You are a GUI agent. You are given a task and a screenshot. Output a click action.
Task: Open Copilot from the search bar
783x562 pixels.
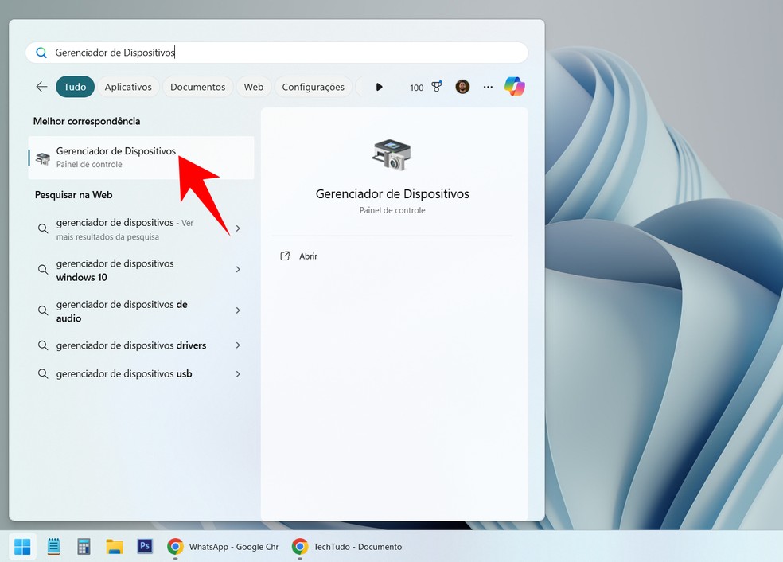pyautogui.click(x=514, y=85)
